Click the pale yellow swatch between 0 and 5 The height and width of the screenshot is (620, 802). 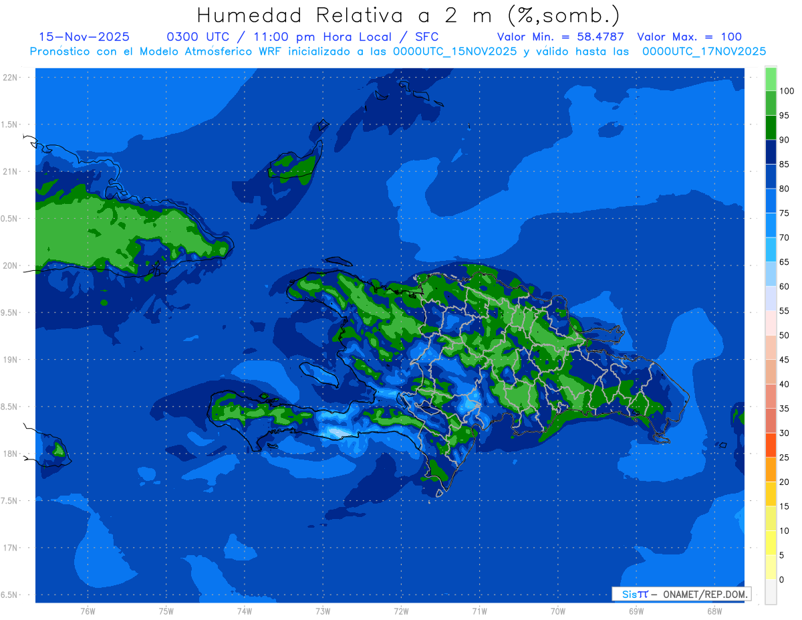771,567
